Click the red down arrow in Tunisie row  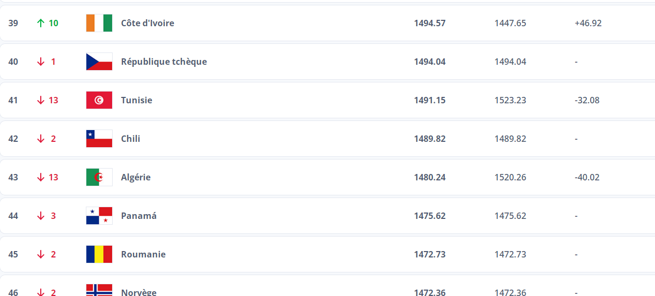[x=40, y=100]
